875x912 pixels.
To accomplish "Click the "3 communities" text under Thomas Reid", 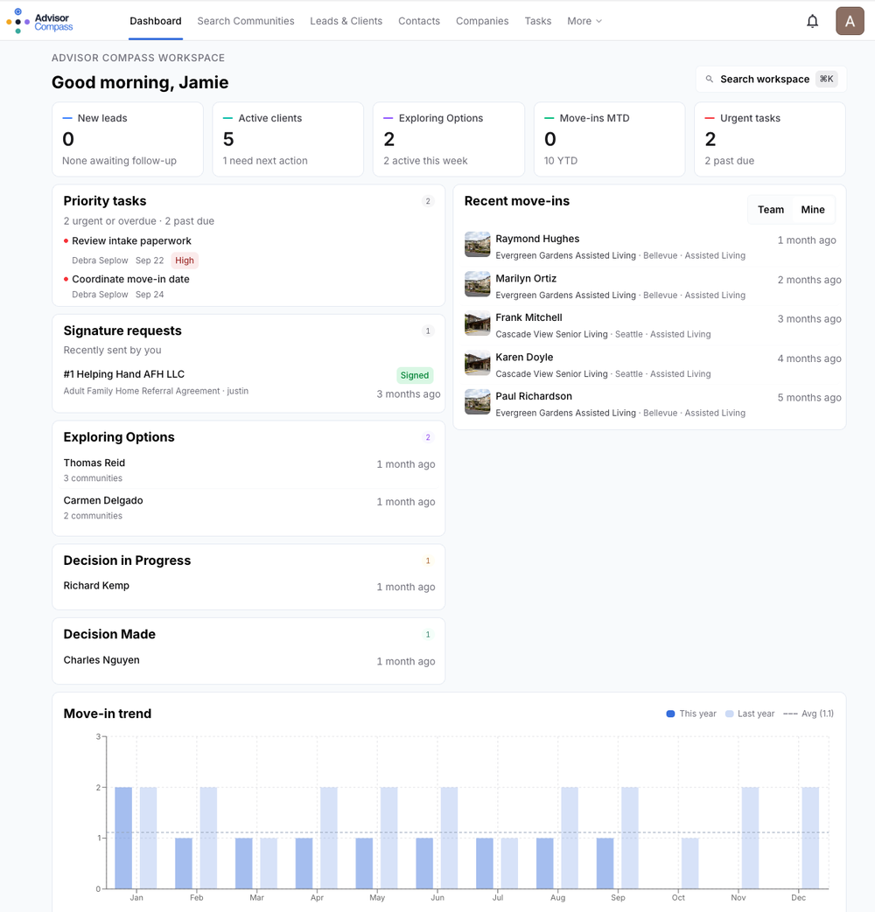I will click(93, 478).
